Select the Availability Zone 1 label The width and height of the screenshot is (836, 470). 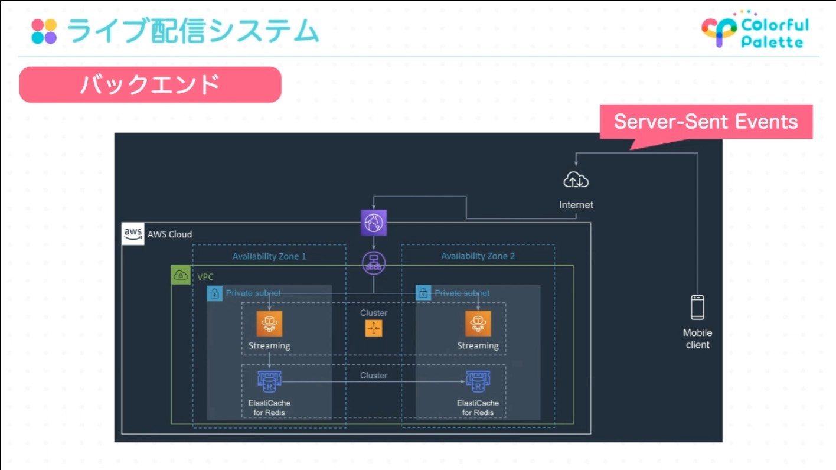click(269, 256)
